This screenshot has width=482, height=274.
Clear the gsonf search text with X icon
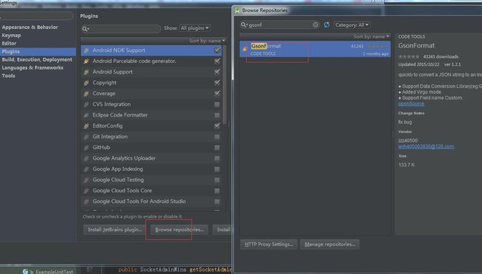pyautogui.click(x=315, y=25)
